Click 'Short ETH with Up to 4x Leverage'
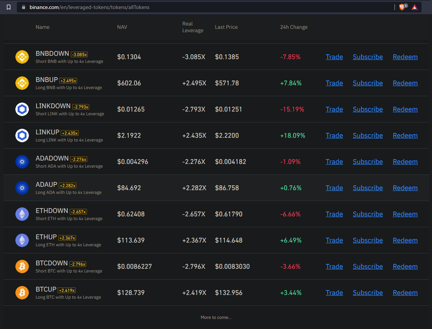Viewport: 432px width, 329px height. 69,219
